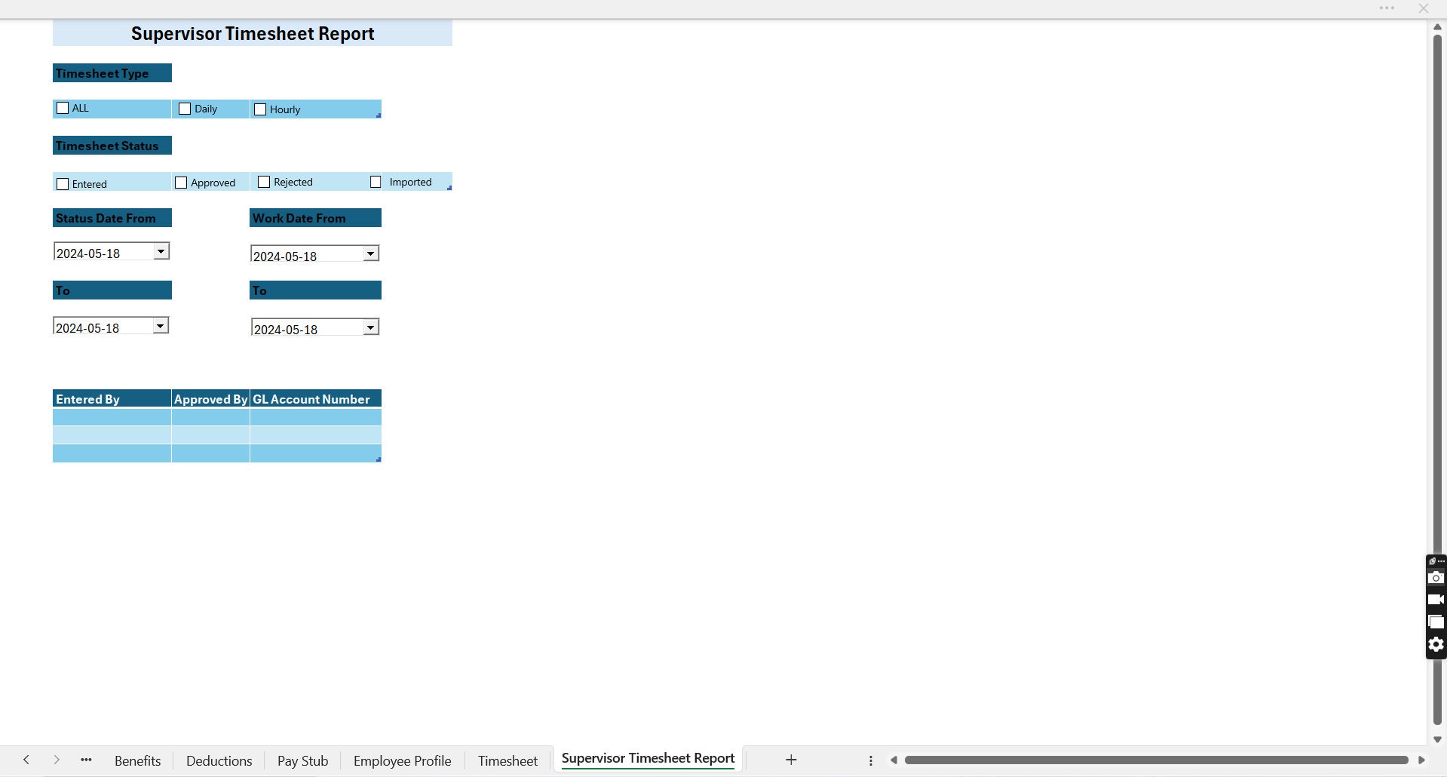1447x777 pixels.
Task: Click the vertical dots menu beside sheet tabs
Action: click(870, 760)
